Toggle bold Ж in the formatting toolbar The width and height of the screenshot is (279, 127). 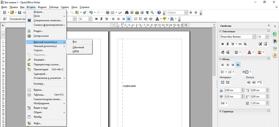click(x=96, y=19)
